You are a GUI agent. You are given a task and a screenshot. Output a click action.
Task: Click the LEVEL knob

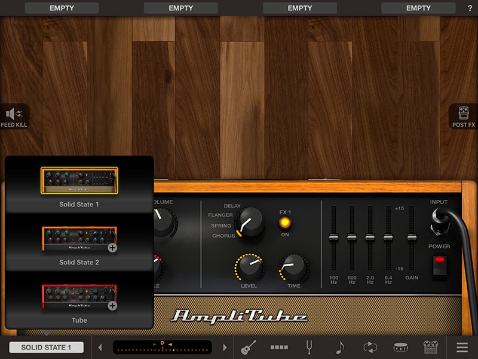(249, 267)
